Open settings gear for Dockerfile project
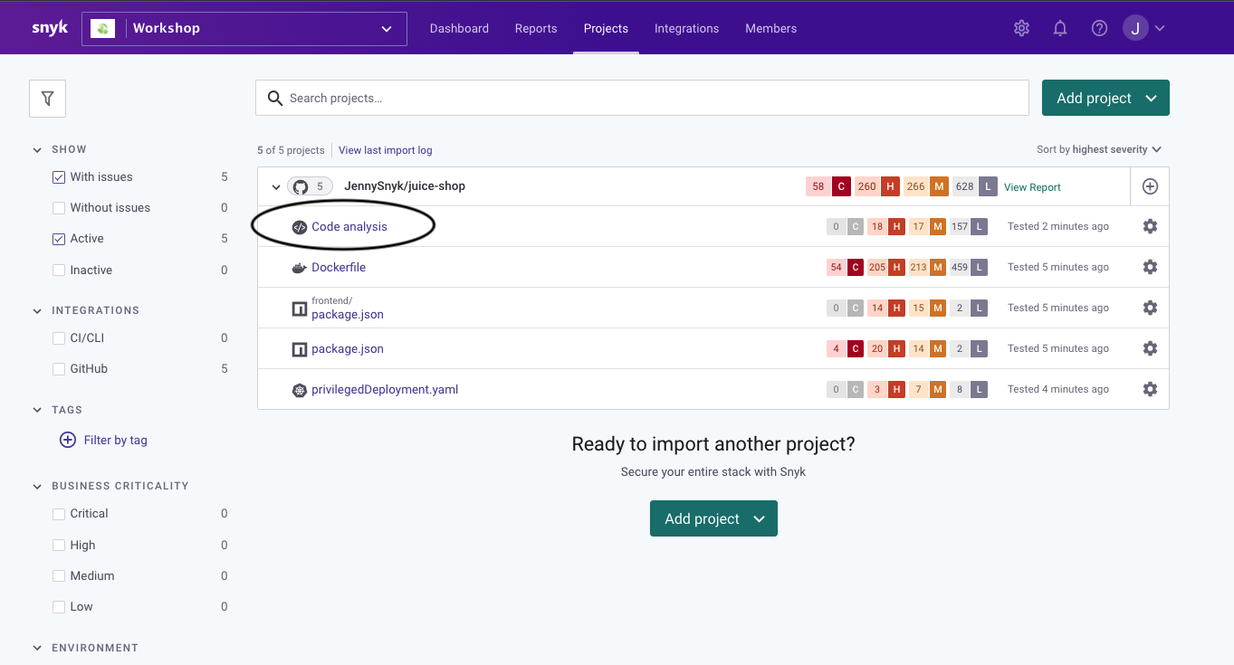1234x665 pixels. point(1150,267)
